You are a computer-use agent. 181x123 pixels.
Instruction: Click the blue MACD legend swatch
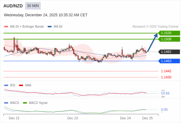[x=6, y=103]
